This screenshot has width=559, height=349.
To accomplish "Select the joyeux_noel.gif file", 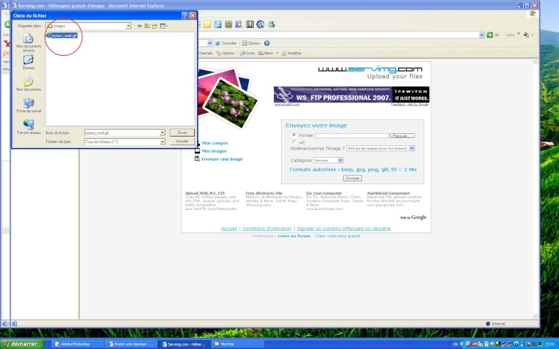I will [62, 36].
